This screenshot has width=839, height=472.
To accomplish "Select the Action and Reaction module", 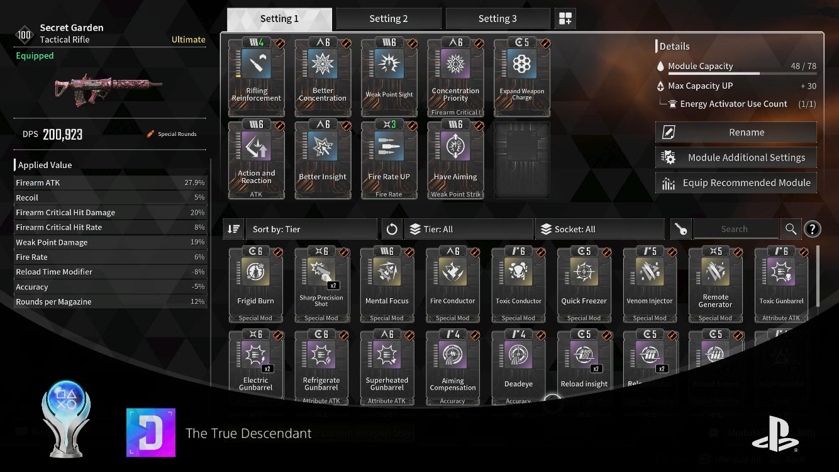I will click(256, 160).
